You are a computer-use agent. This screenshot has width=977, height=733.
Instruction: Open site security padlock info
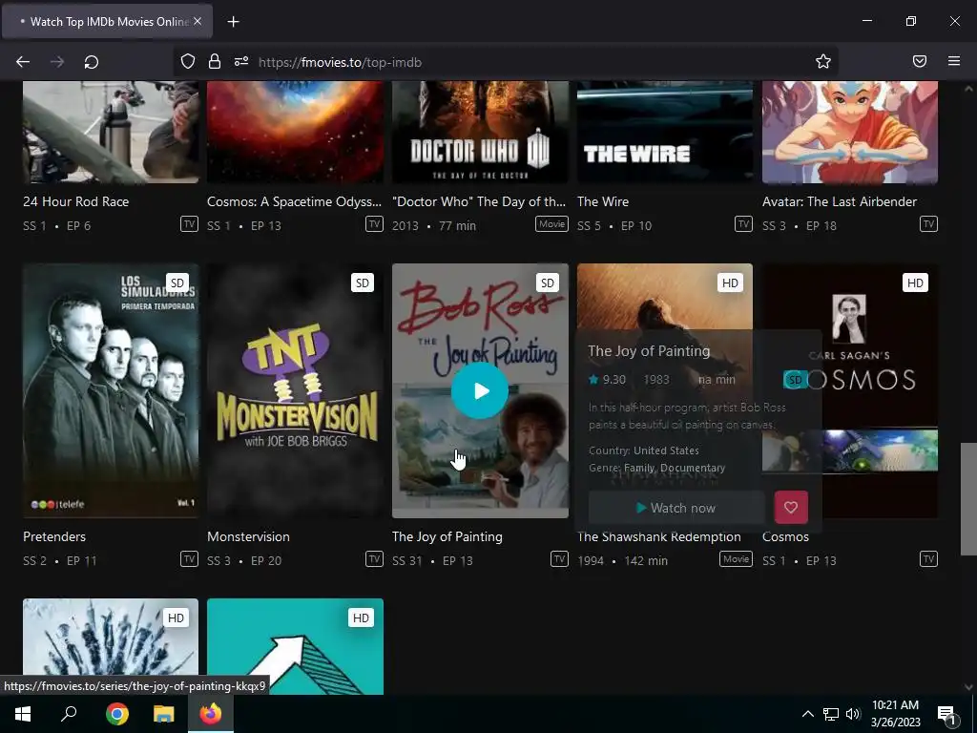pyautogui.click(x=215, y=62)
